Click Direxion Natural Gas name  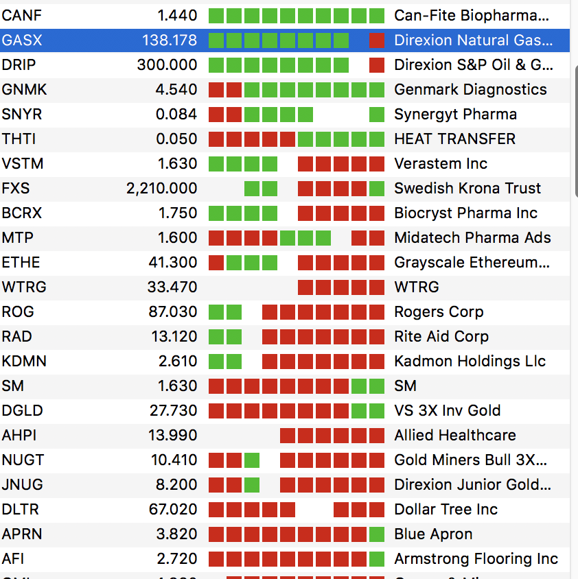(474, 40)
